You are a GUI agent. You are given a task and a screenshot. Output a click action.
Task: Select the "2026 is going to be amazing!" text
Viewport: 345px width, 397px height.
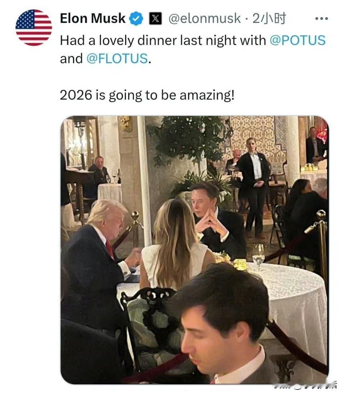(147, 95)
